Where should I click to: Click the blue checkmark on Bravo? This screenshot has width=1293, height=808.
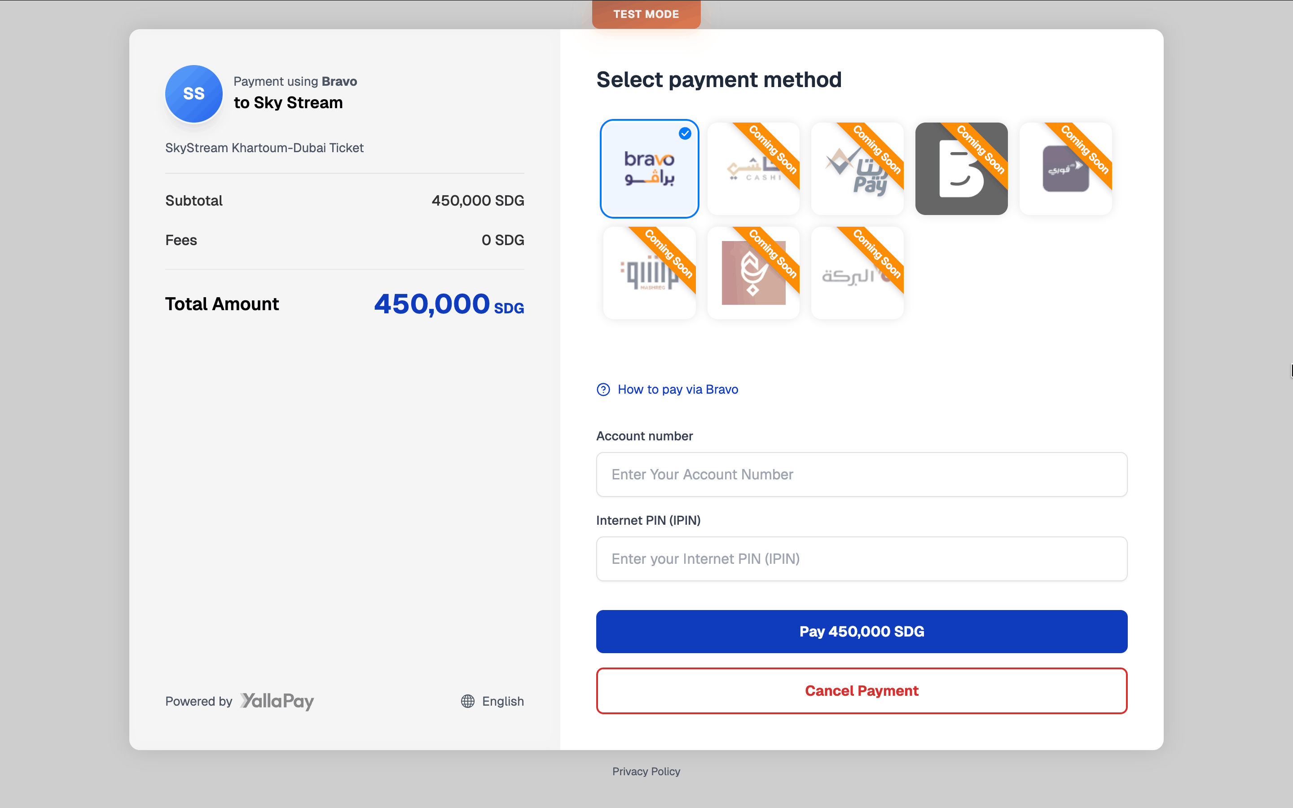[x=685, y=134]
